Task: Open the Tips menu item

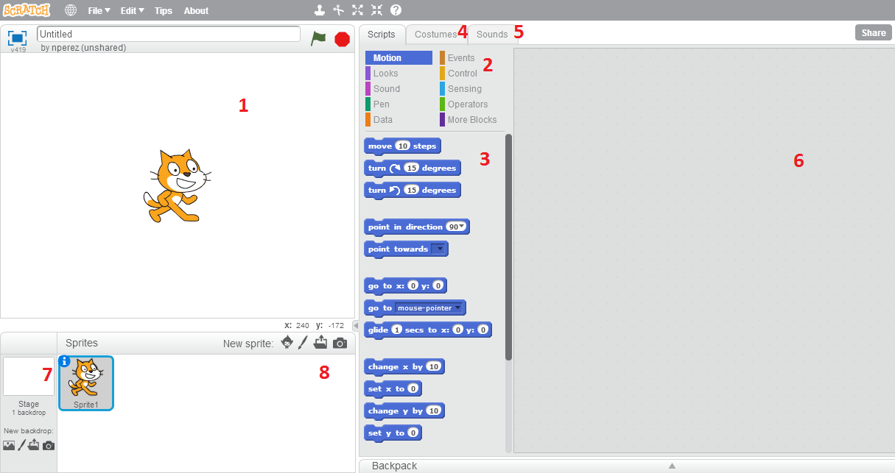Action: click(x=164, y=11)
